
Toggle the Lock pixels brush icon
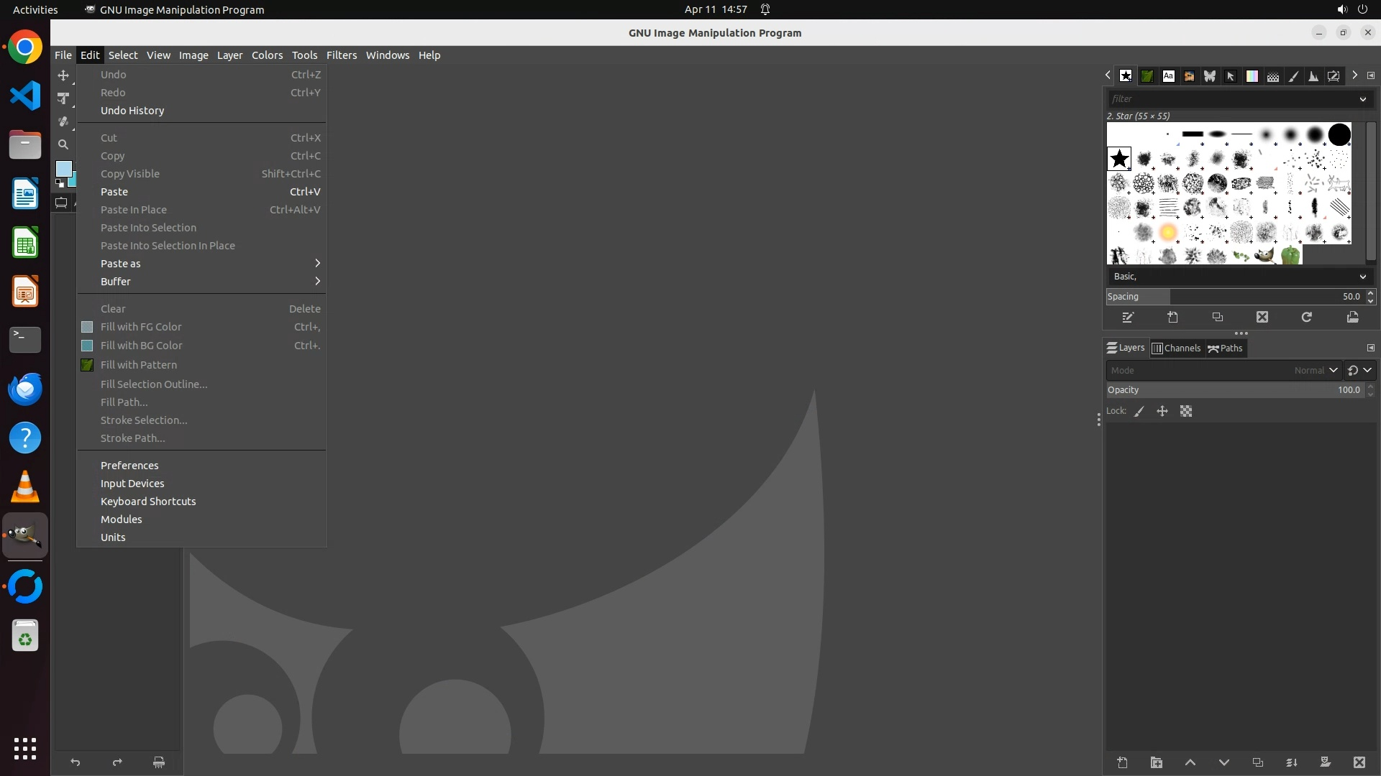1139,412
